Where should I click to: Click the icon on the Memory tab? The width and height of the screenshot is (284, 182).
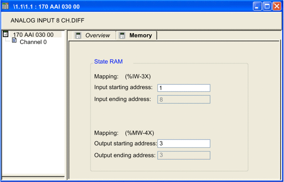122,35
